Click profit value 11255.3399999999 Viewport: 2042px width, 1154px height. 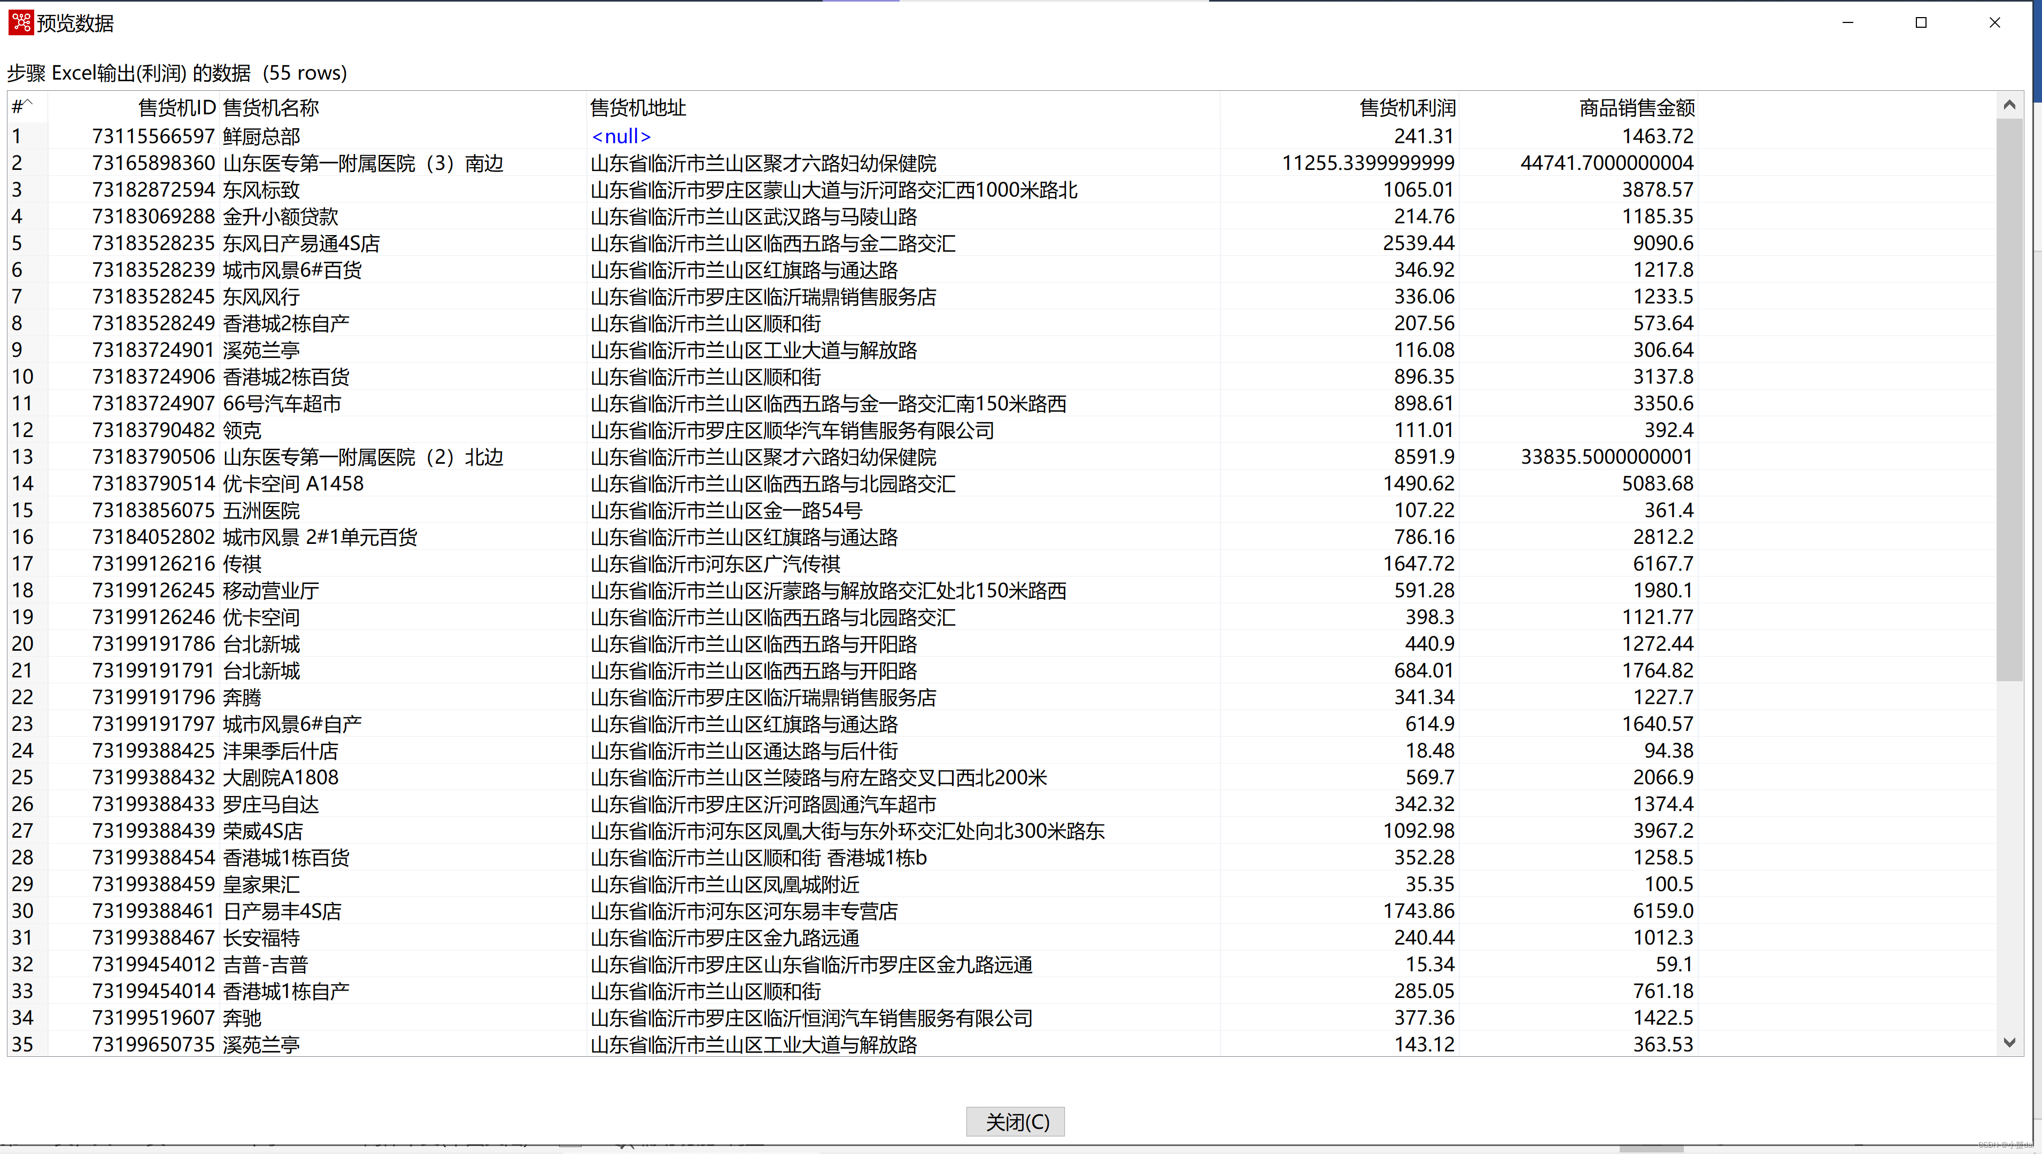[x=1368, y=163]
